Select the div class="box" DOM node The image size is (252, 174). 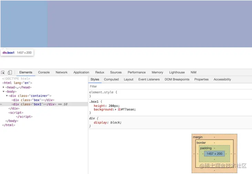click(x=33, y=100)
